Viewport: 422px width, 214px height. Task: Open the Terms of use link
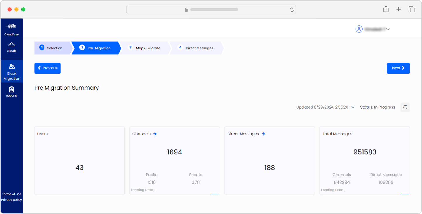pos(11,194)
